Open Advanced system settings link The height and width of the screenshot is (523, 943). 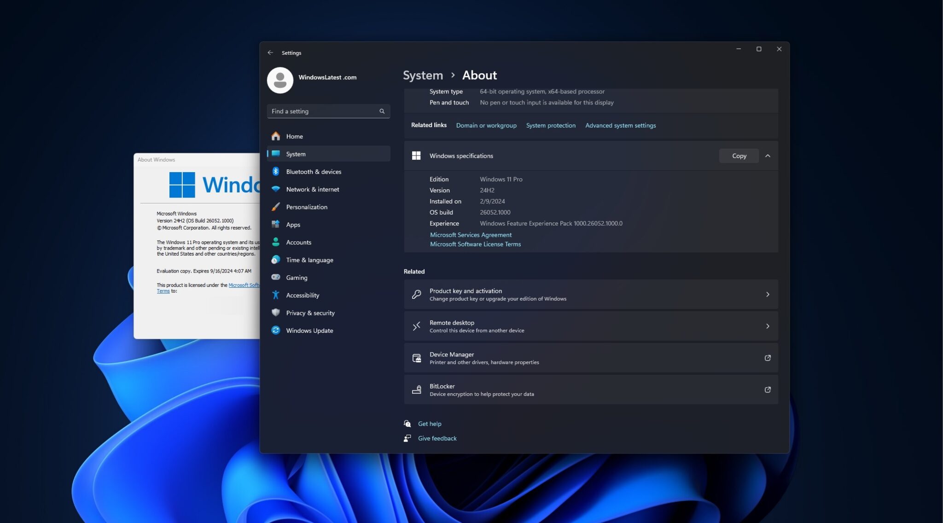[x=620, y=125]
